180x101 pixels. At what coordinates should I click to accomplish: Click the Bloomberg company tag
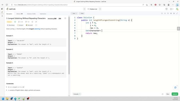pyautogui.click(x=11, y=25)
